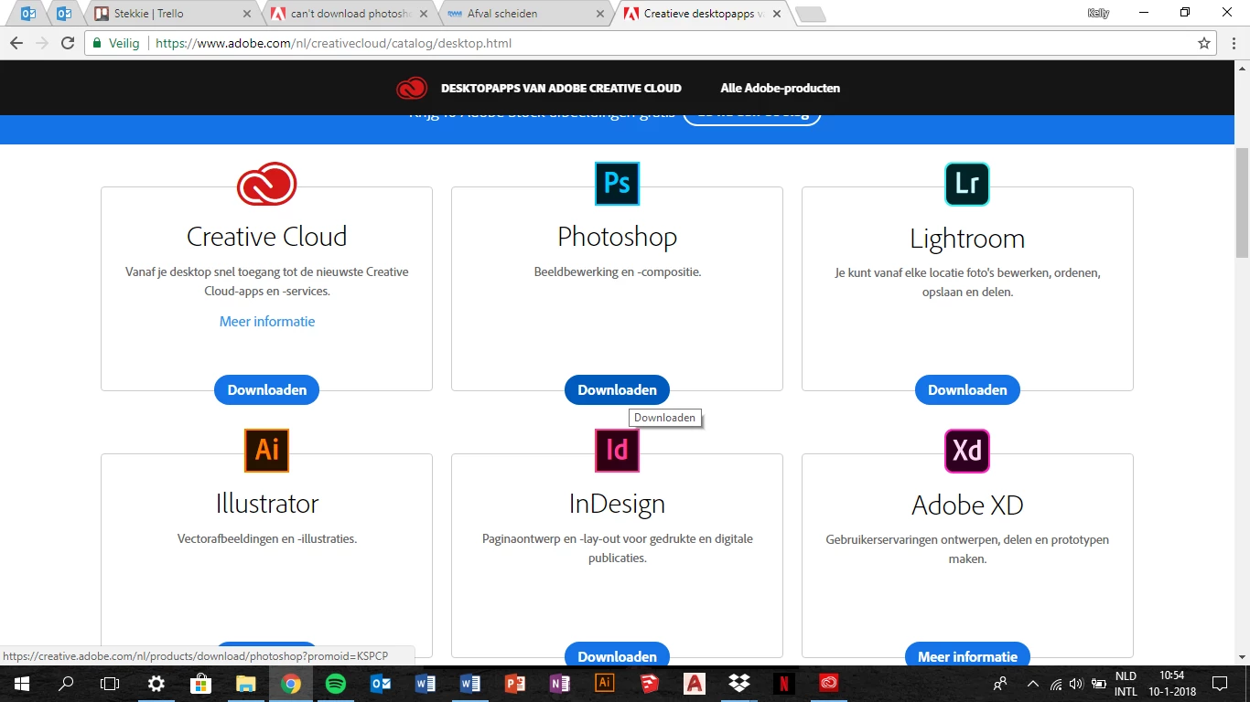This screenshot has height=702, width=1250.
Task: Download InDesign with its Downloaden button
Action: [617, 655]
